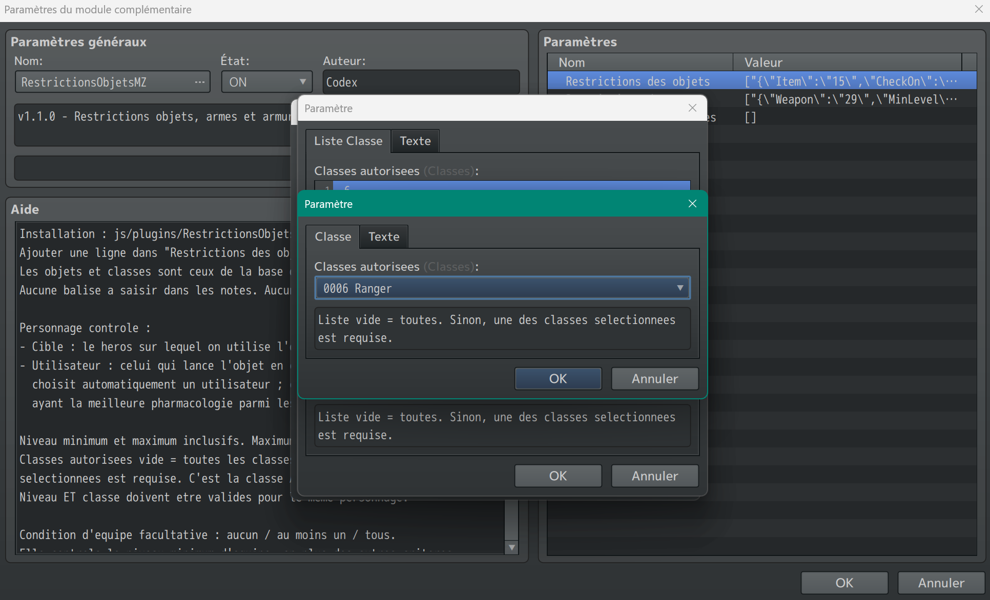Open Texte tab beside Liste Classe
The image size is (990, 600).
click(x=415, y=141)
